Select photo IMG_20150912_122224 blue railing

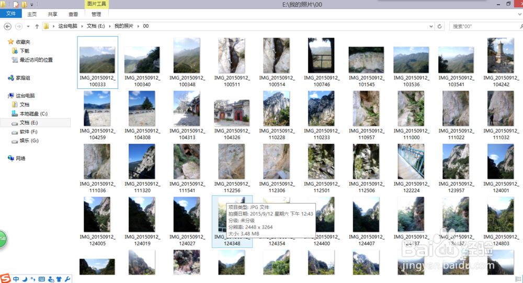coord(411,168)
